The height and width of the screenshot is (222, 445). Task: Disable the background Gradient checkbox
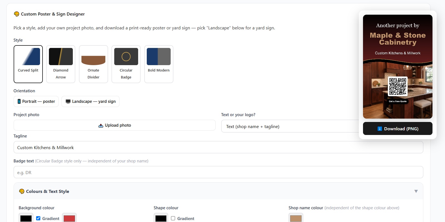(38, 218)
